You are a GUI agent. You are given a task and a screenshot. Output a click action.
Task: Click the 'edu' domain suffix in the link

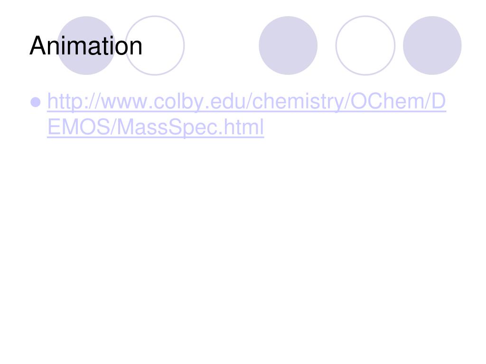(223, 101)
